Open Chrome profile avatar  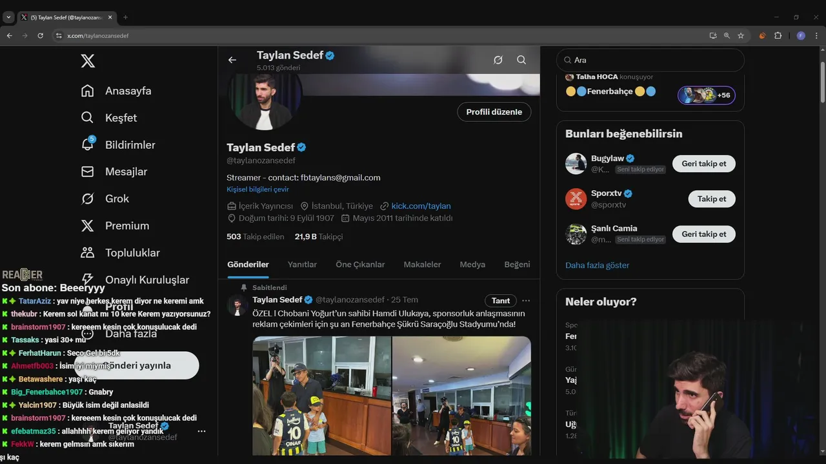(x=801, y=36)
